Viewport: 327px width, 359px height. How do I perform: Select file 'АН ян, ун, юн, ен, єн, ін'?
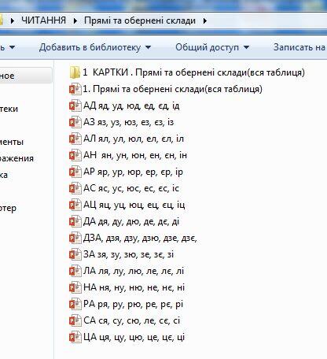[x=135, y=155]
